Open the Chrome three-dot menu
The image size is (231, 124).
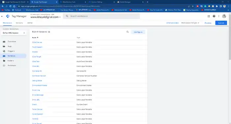click(228, 6)
